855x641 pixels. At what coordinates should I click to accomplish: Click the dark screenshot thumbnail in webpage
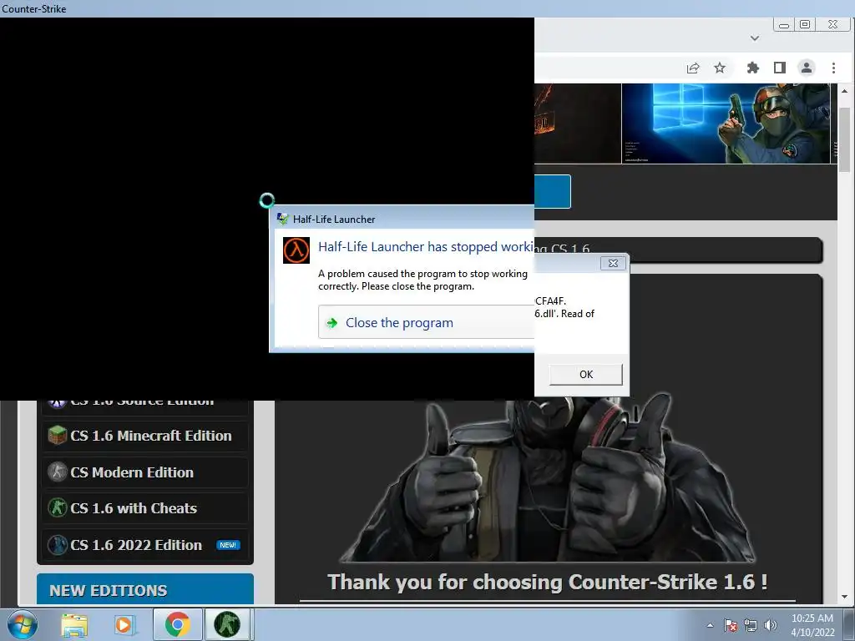578,124
